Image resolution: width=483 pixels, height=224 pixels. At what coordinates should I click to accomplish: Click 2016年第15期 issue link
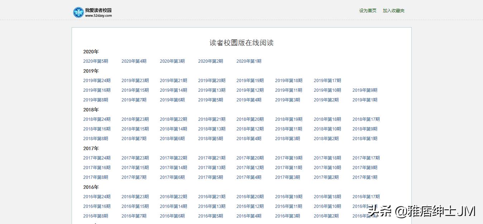[135, 206]
